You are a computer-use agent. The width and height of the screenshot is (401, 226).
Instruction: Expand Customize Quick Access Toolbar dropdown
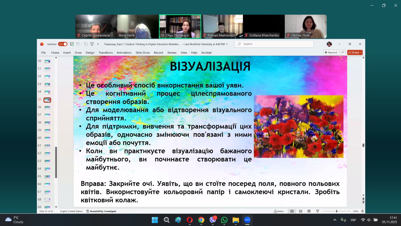(x=98, y=44)
